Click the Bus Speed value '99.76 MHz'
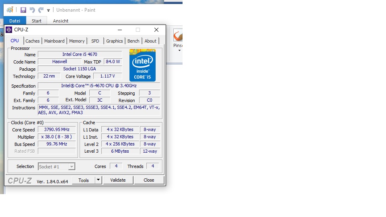386x217 pixels. point(57,144)
